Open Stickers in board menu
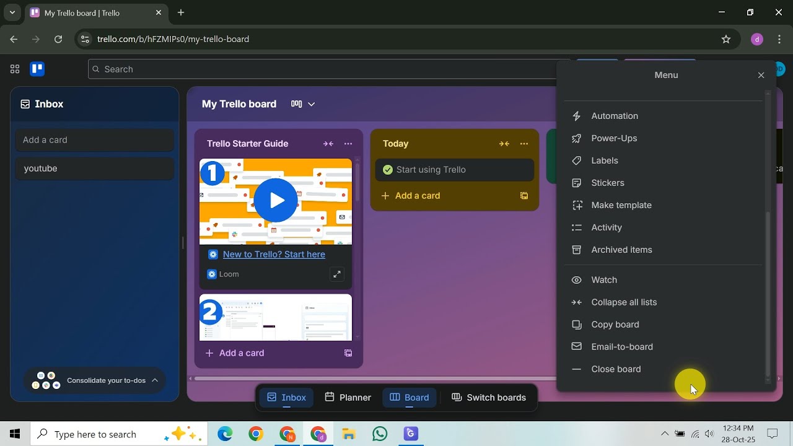793x446 pixels. click(x=663, y=183)
